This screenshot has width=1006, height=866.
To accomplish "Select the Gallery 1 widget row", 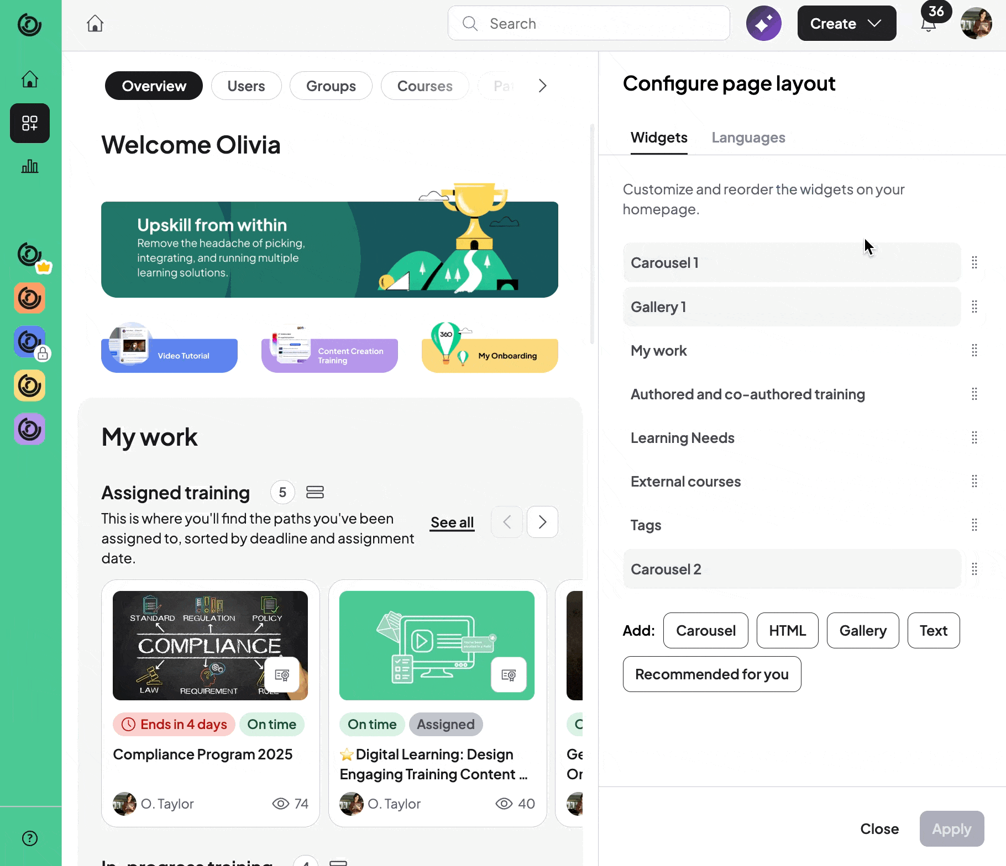I will [x=792, y=307].
